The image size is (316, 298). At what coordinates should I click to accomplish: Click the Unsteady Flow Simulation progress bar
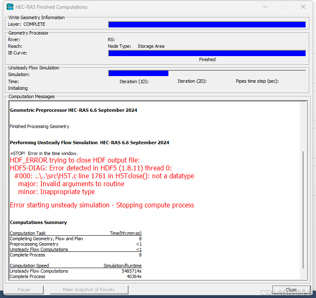pos(207,73)
